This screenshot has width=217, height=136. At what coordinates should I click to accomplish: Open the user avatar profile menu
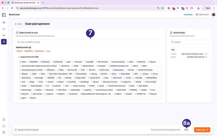[213, 15]
